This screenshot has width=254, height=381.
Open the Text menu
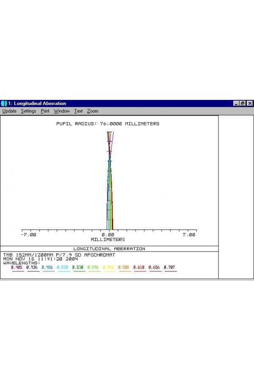(78, 111)
